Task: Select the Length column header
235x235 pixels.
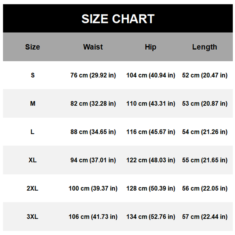Action: click(x=205, y=47)
